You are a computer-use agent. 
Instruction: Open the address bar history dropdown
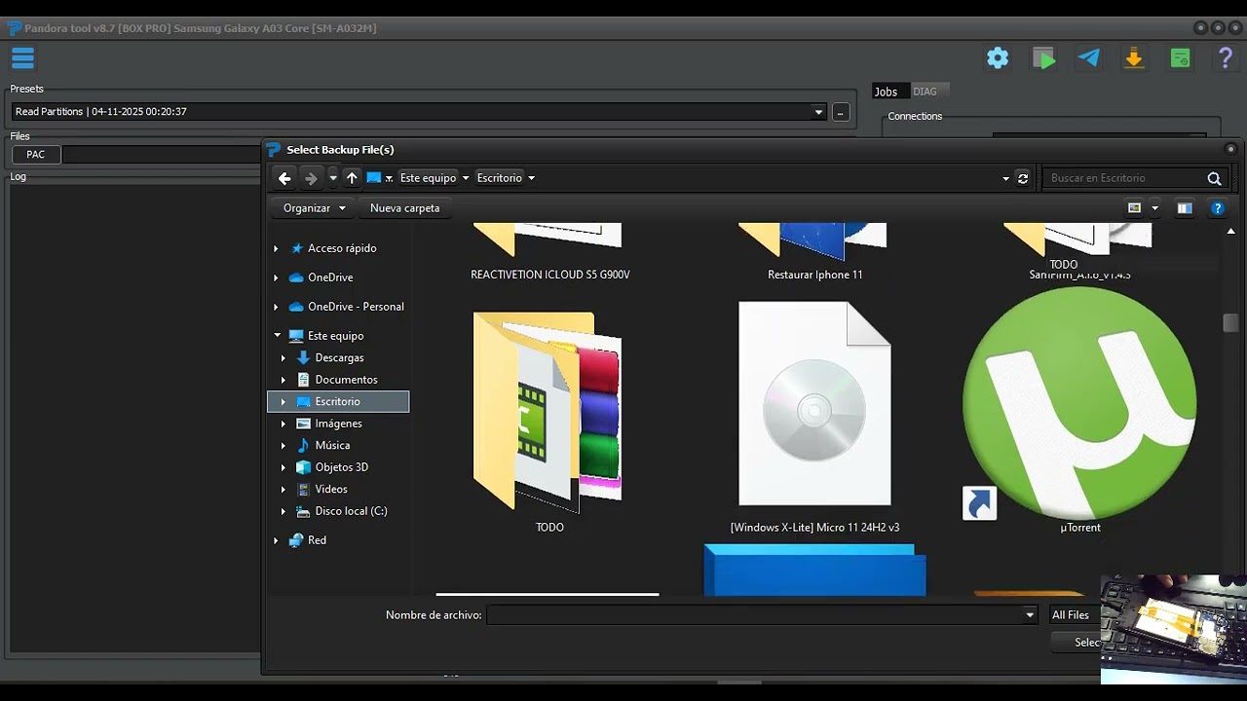coord(1006,178)
